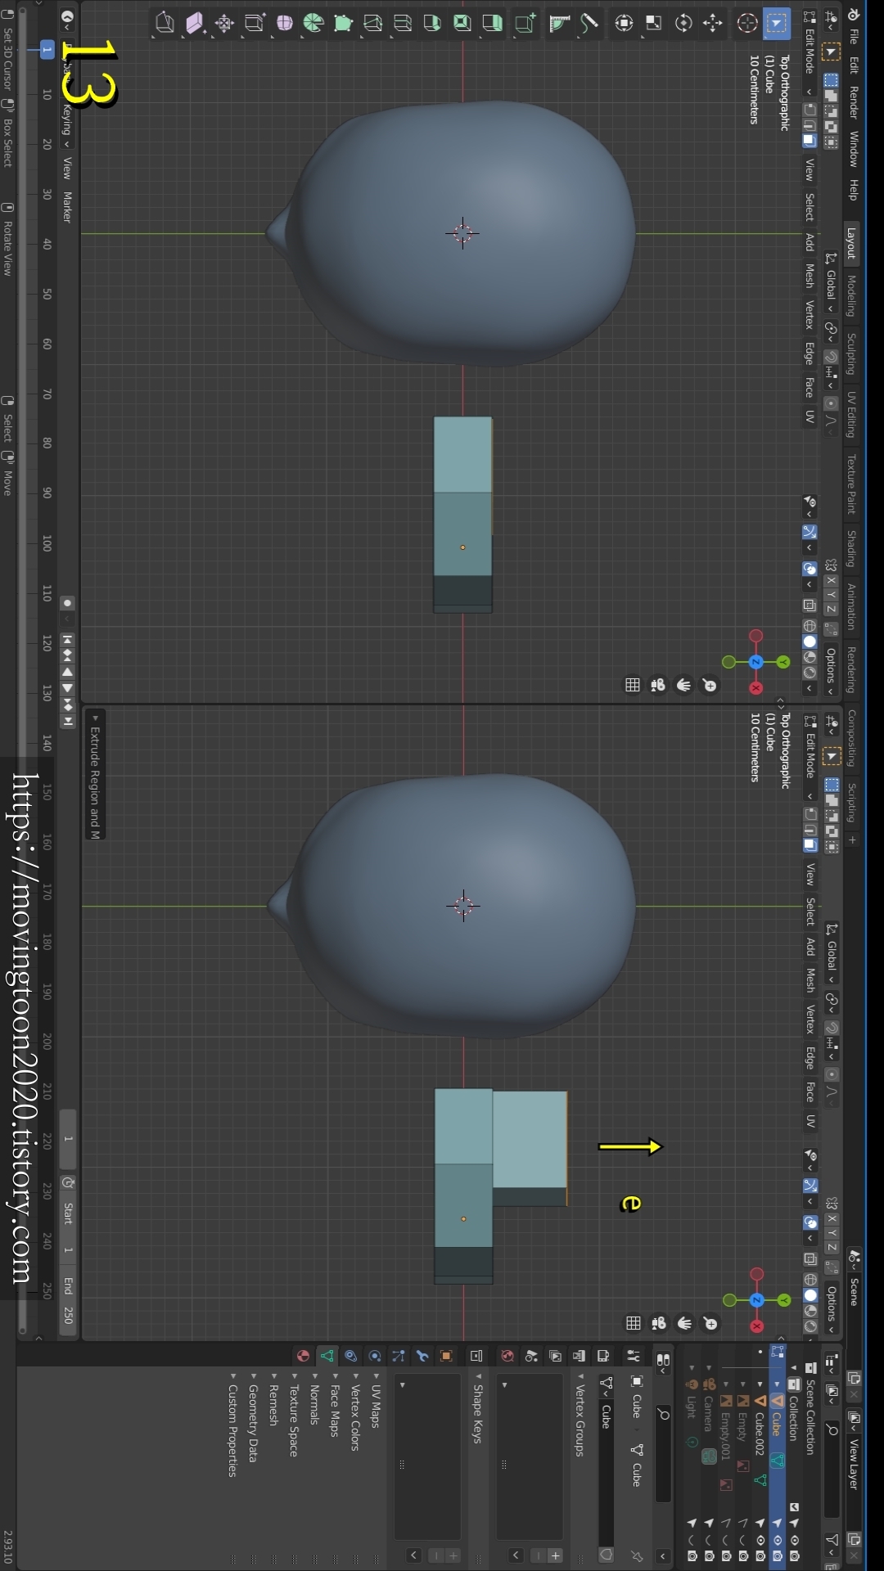
Task: Select the Edge Slide tool
Action: pos(255,24)
